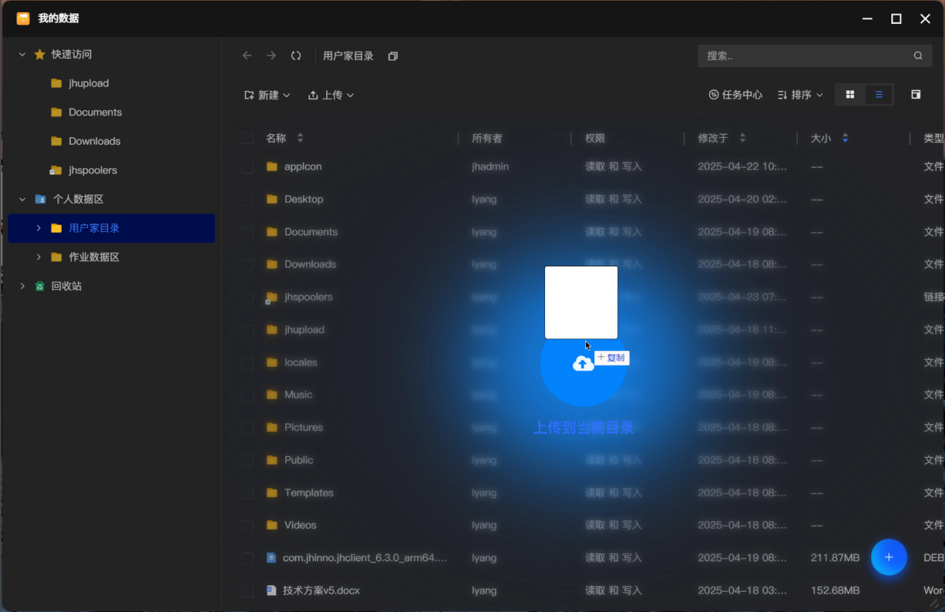Open jhspoolers in quick access sidebar
Viewport: 945px width, 612px height.
point(93,170)
